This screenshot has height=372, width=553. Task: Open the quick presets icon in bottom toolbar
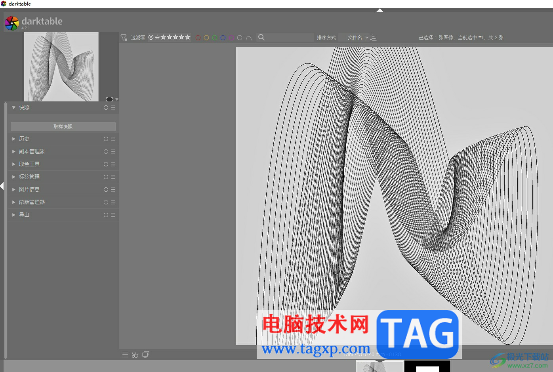point(125,355)
